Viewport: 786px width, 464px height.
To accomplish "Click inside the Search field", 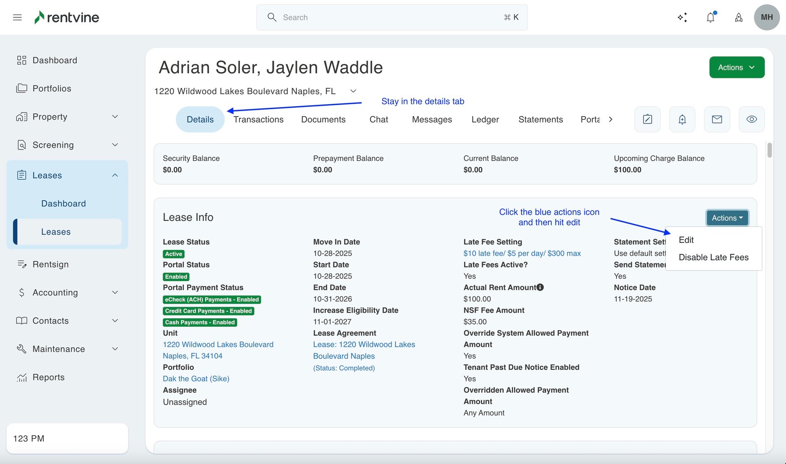I will coord(392,17).
